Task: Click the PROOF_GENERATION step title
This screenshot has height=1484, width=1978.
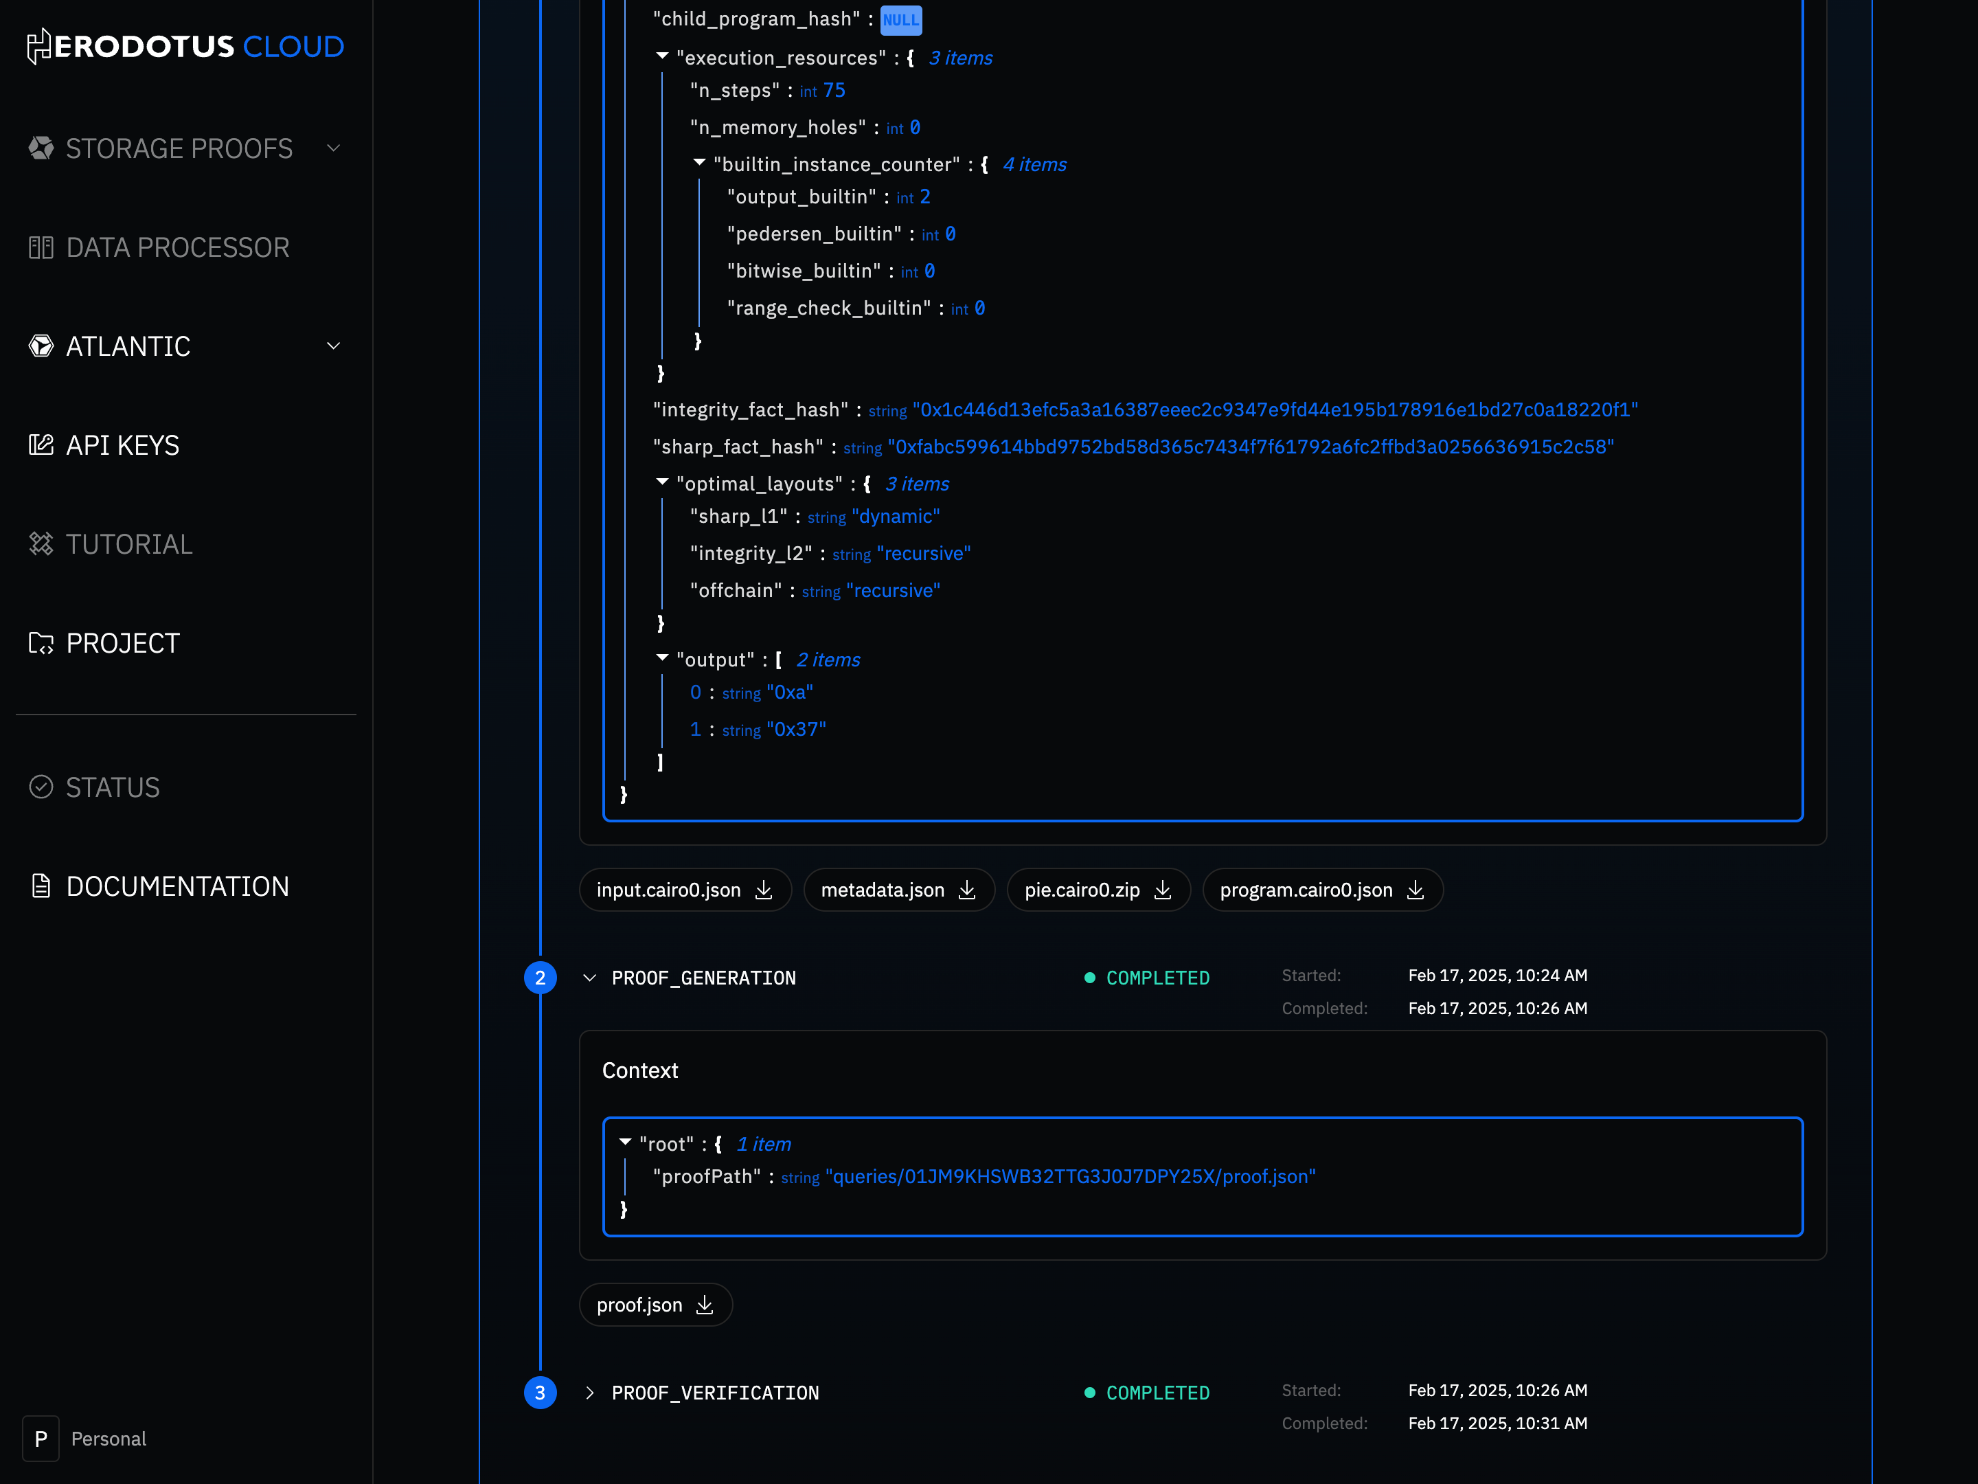Action: tap(704, 978)
